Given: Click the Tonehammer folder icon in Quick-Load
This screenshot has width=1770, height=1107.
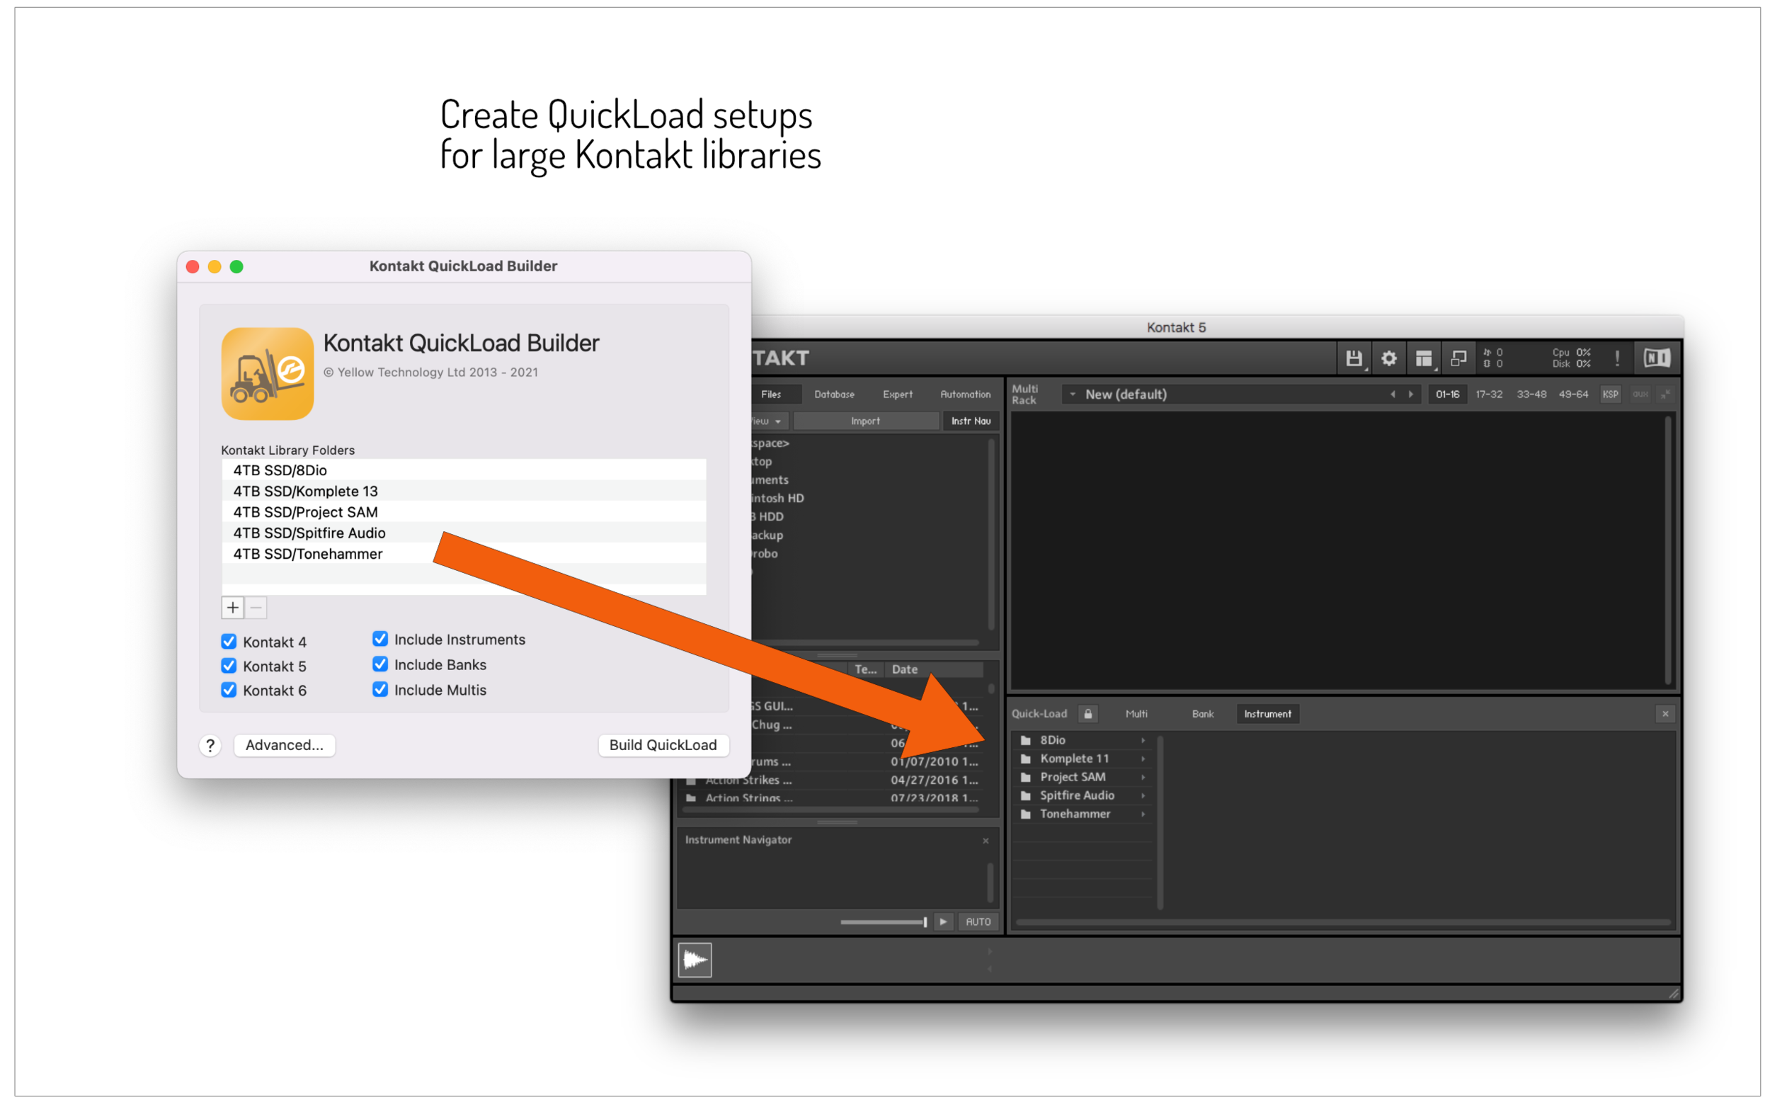Looking at the screenshot, I should pyautogui.click(x=1026, y=814).
